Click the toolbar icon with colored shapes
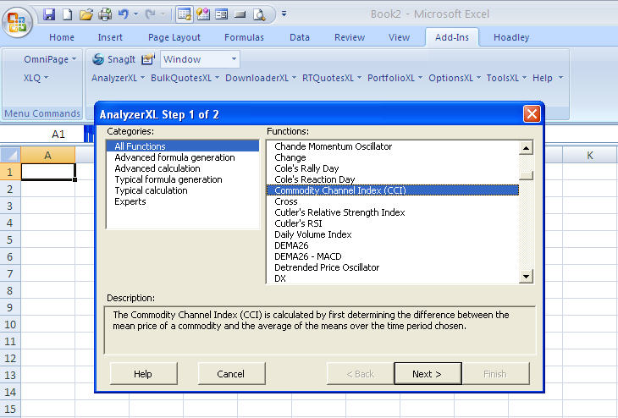 tap(203, 14)
